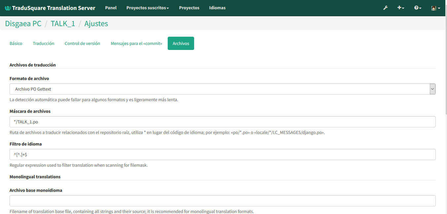Click the TraduSquare Translation Server title
The image size is (447, 214).
[x=53, y=8]
